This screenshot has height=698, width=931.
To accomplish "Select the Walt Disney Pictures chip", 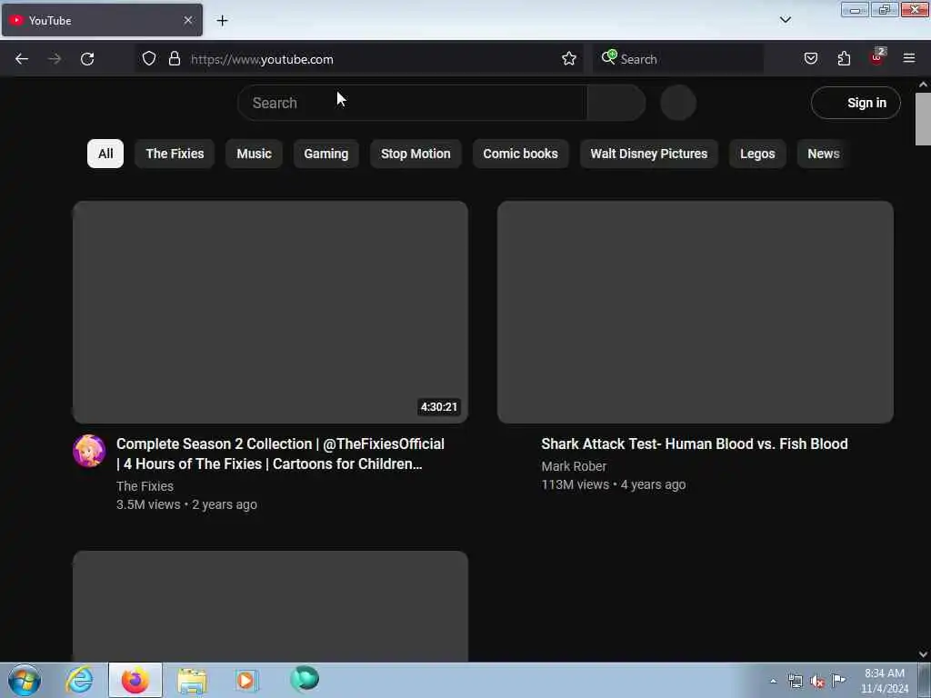I will (x=648, y=154).
